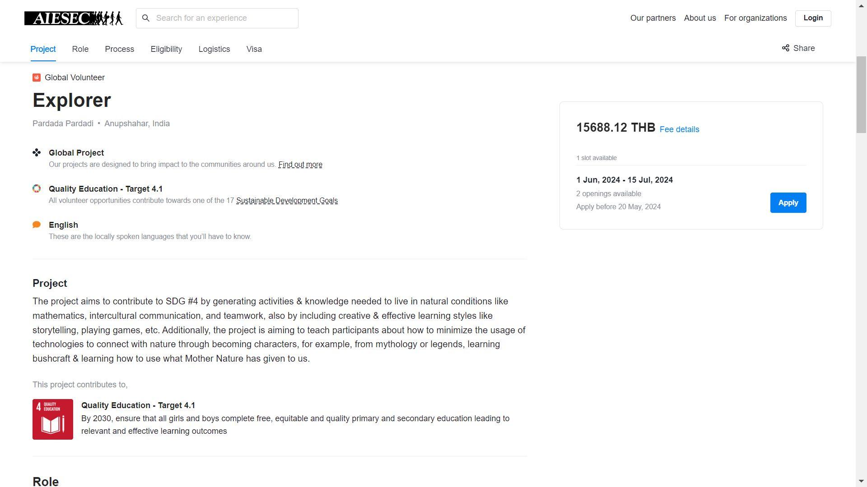Viewport: 867px width, 487px height.
Task: Select the Logistics tab
Action: 214,49
